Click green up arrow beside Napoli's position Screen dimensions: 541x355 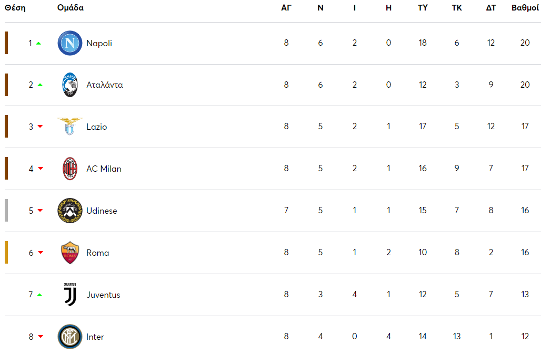39,43
